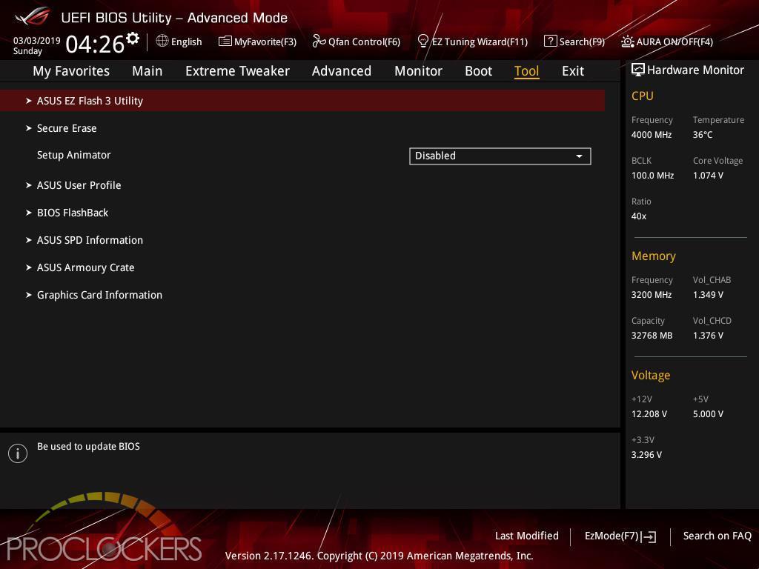Click the 03/03/2019 date
The height and width of the screenshot is (569, 759).
(x=37, y=41)
